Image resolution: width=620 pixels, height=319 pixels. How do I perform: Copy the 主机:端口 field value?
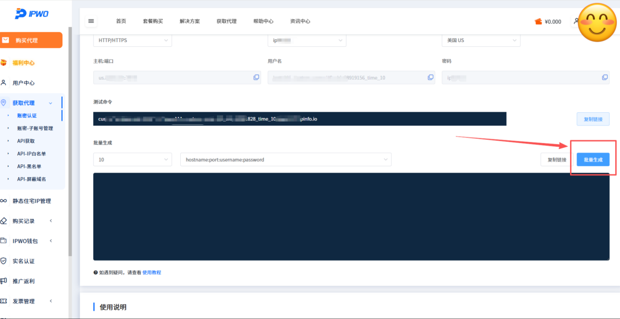[256, 78]
